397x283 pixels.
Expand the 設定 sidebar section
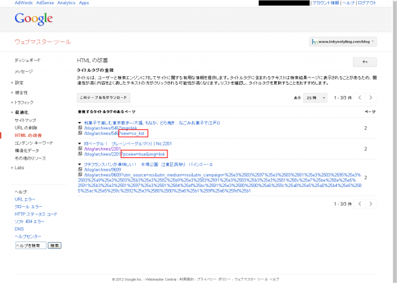tap(12, 82)
